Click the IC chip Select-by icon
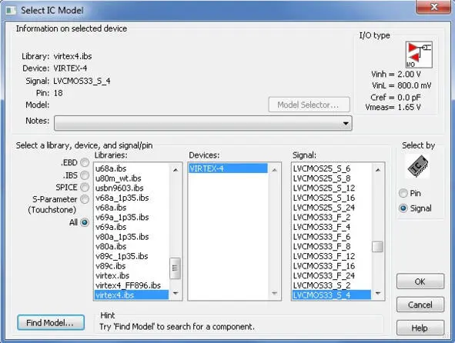Image resolution: width=455 pixels, height=343 pixels. click(x=418, y=166)
